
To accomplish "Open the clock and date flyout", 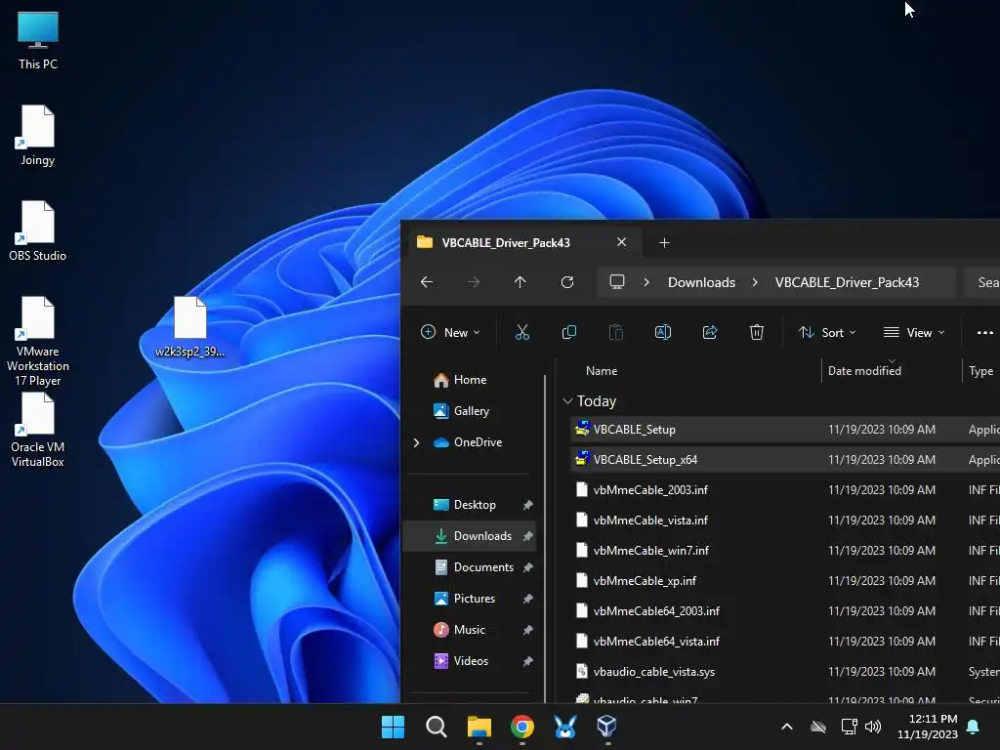I will click(928, 727).
